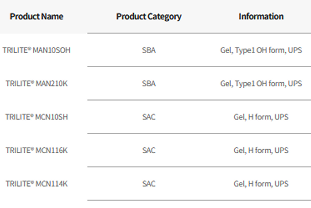Open the TRILITE MAN210K product
The height and width of the screenshot is (208, 311).
pos(36,83)
